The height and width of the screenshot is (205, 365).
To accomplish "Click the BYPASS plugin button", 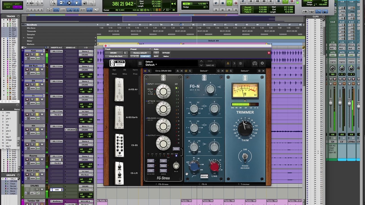I will coord(166,53).
